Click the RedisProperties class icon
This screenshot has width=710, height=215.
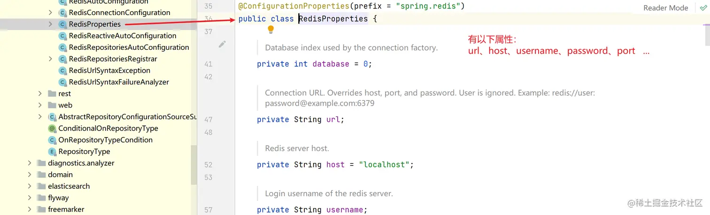(x=62, y=24)
